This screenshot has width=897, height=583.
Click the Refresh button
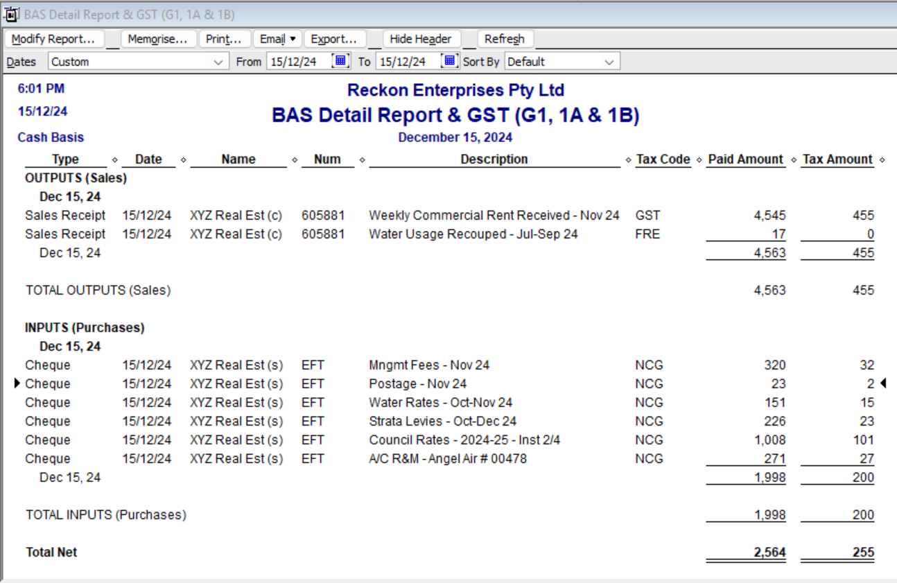point(505,39)
